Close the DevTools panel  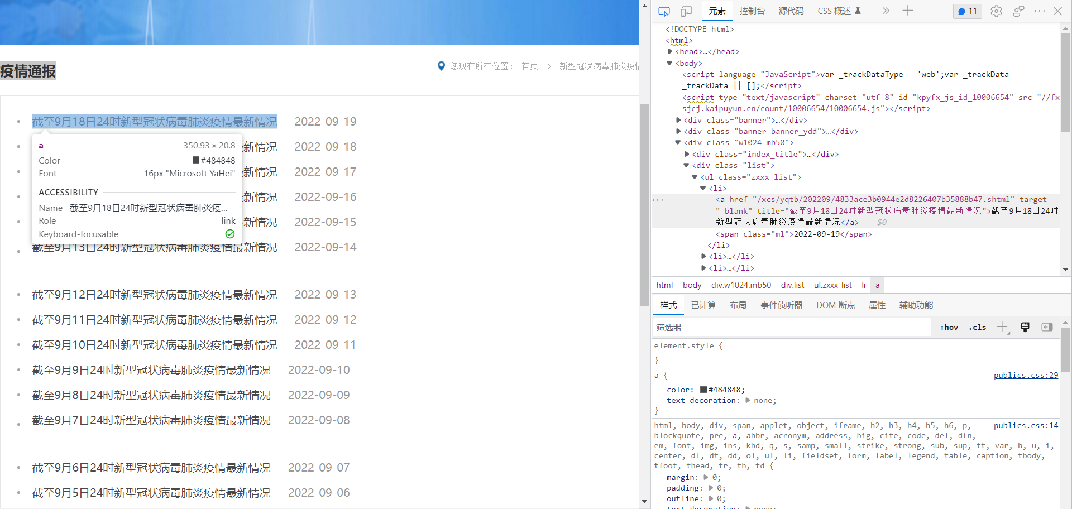pos(1057,11)
